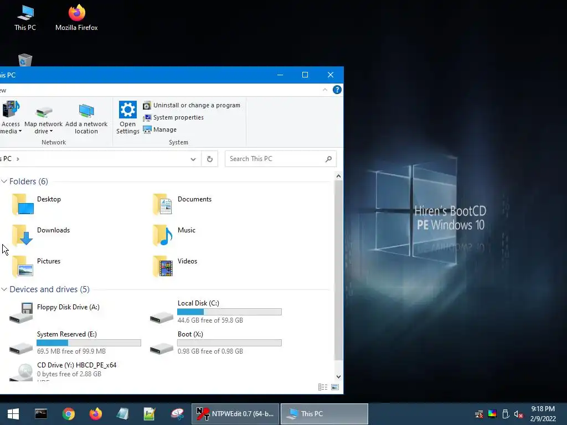The image size is (567, 425).
Task: Select the Music folder
Action: point(174,235)
